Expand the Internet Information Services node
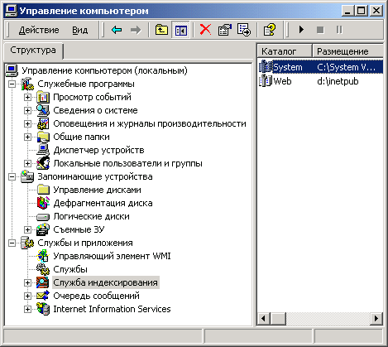The width and height of the screenshot is (388, 347). pos(27,309)
